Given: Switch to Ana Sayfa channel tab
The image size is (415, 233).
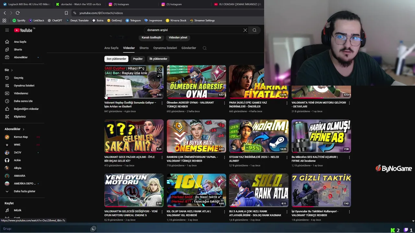Looking at the screenshot, I should (x=111, y=48).
